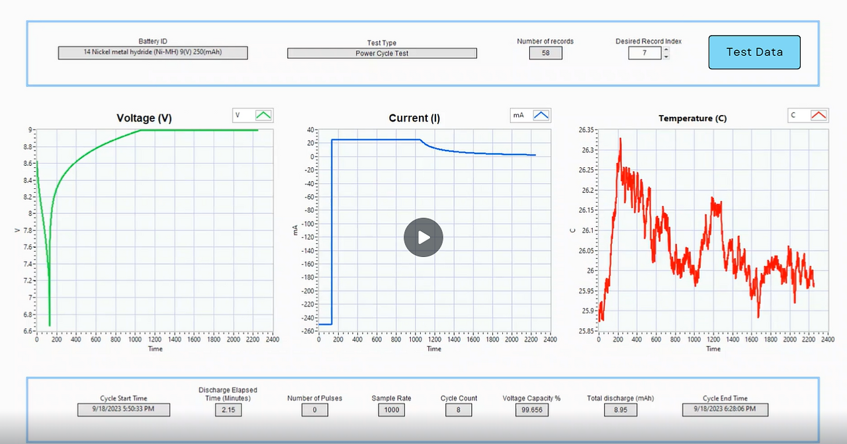
Task: Click the Voltage plot legend V label
Action: pos(238,115)
